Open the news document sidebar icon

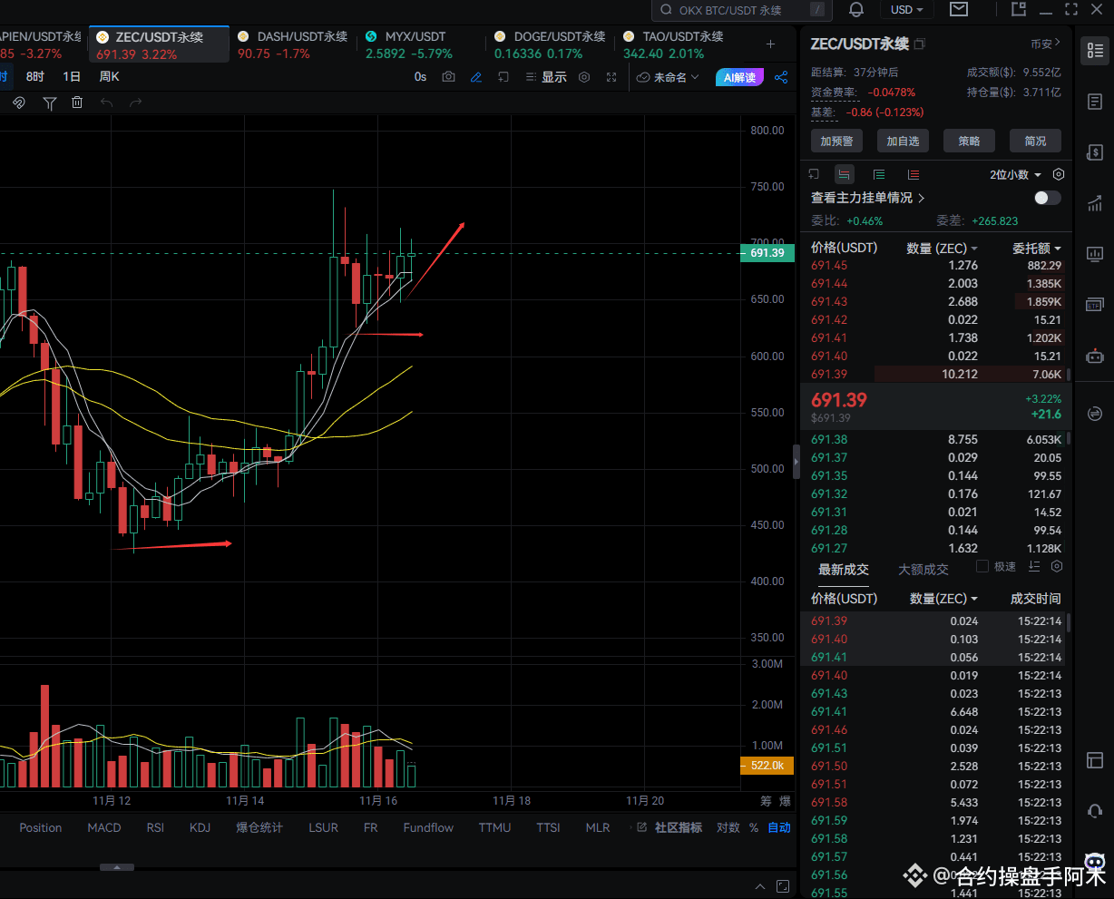(1095, 102)
